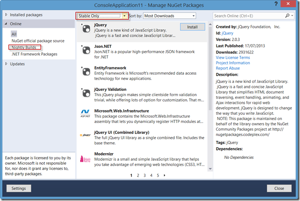This screenshot has width=300, height=201.
Task: Expand Installed packages section
Action: coord(6,15)
